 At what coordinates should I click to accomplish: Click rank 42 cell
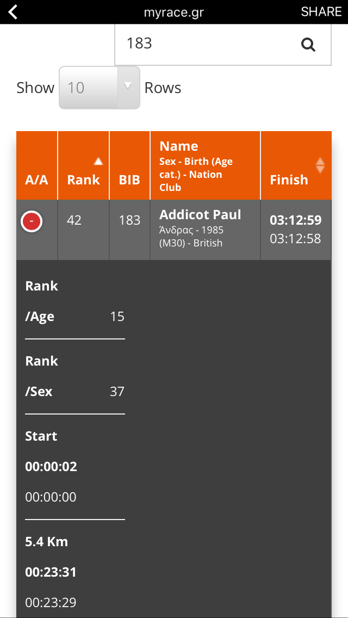[74, 220]
